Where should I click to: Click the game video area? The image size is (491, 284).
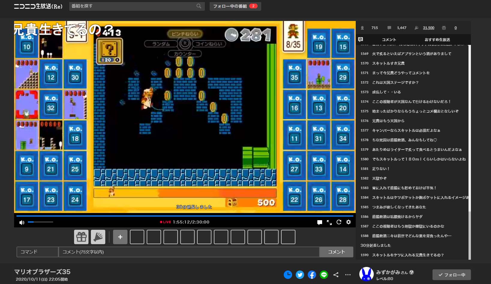pos(185,117)
